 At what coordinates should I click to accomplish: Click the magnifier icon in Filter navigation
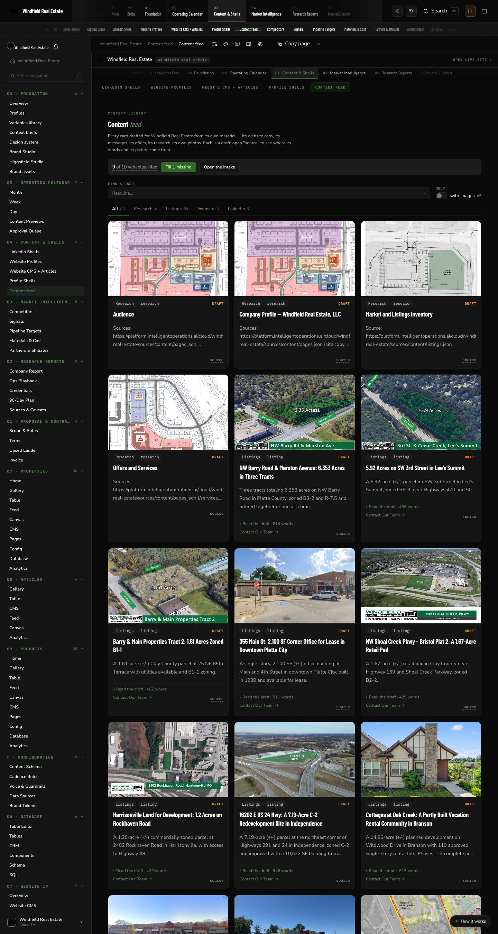(x=13, y=76)
